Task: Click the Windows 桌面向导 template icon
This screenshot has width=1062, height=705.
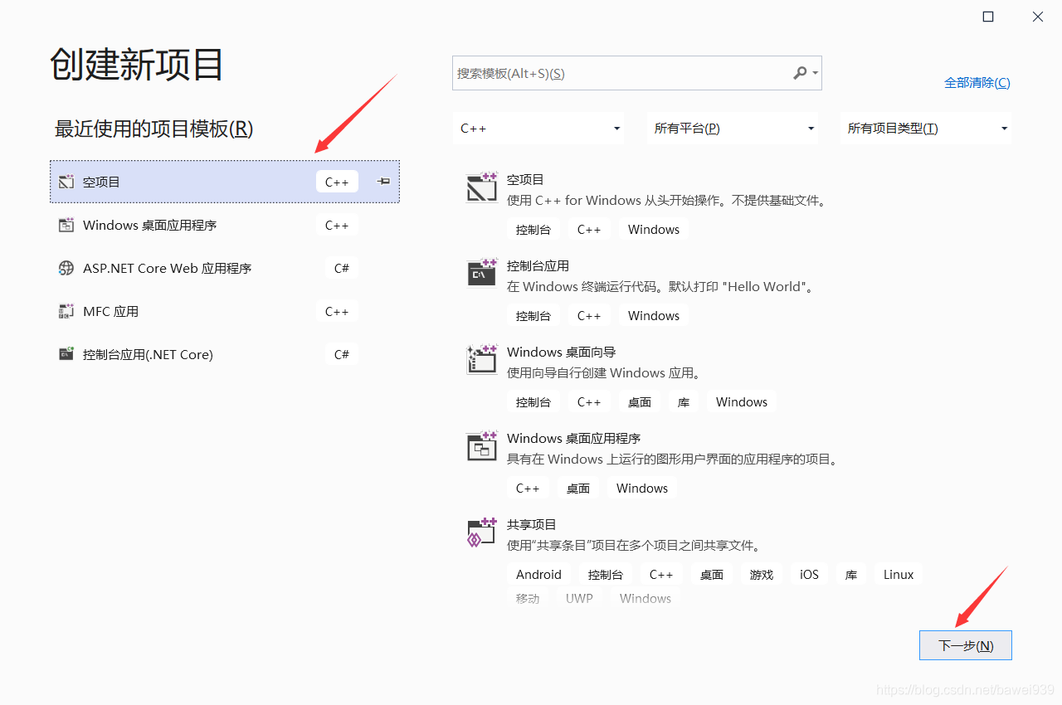Action: [482, 359]
